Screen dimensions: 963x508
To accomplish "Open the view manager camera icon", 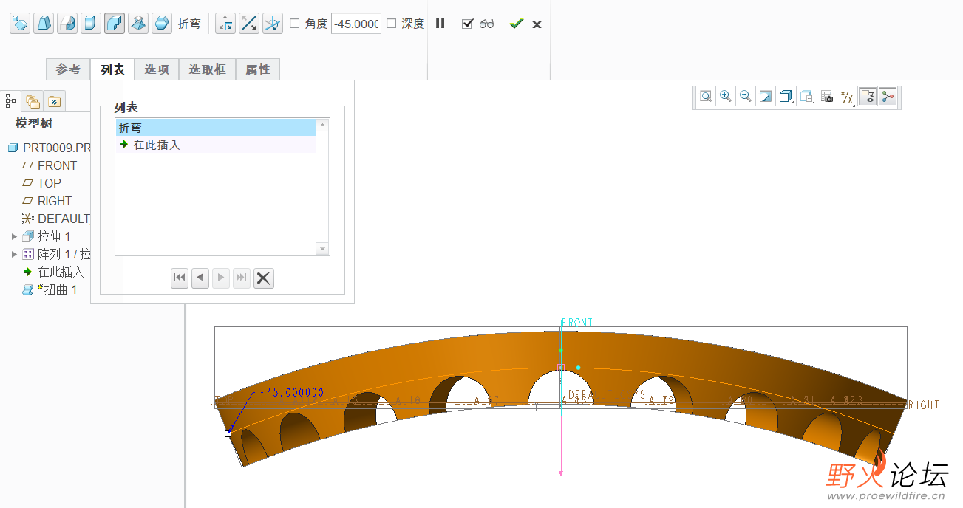I will (827, 96).
